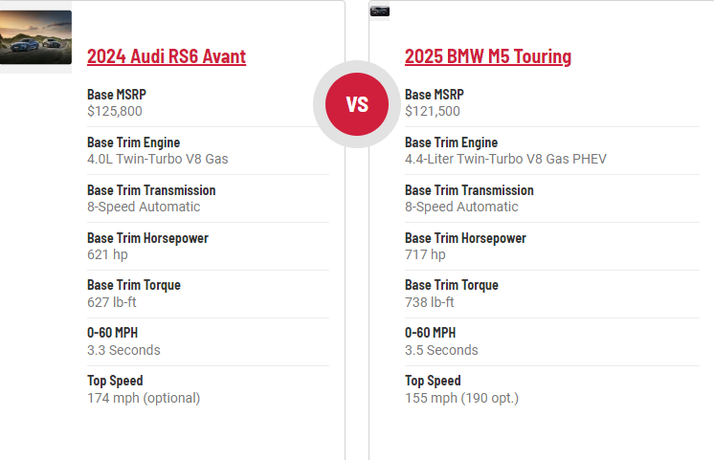The height and width of the screenshot is (460, 714).
Task: Click the Audi 627 lb-ft torque value
Action: 111,302
